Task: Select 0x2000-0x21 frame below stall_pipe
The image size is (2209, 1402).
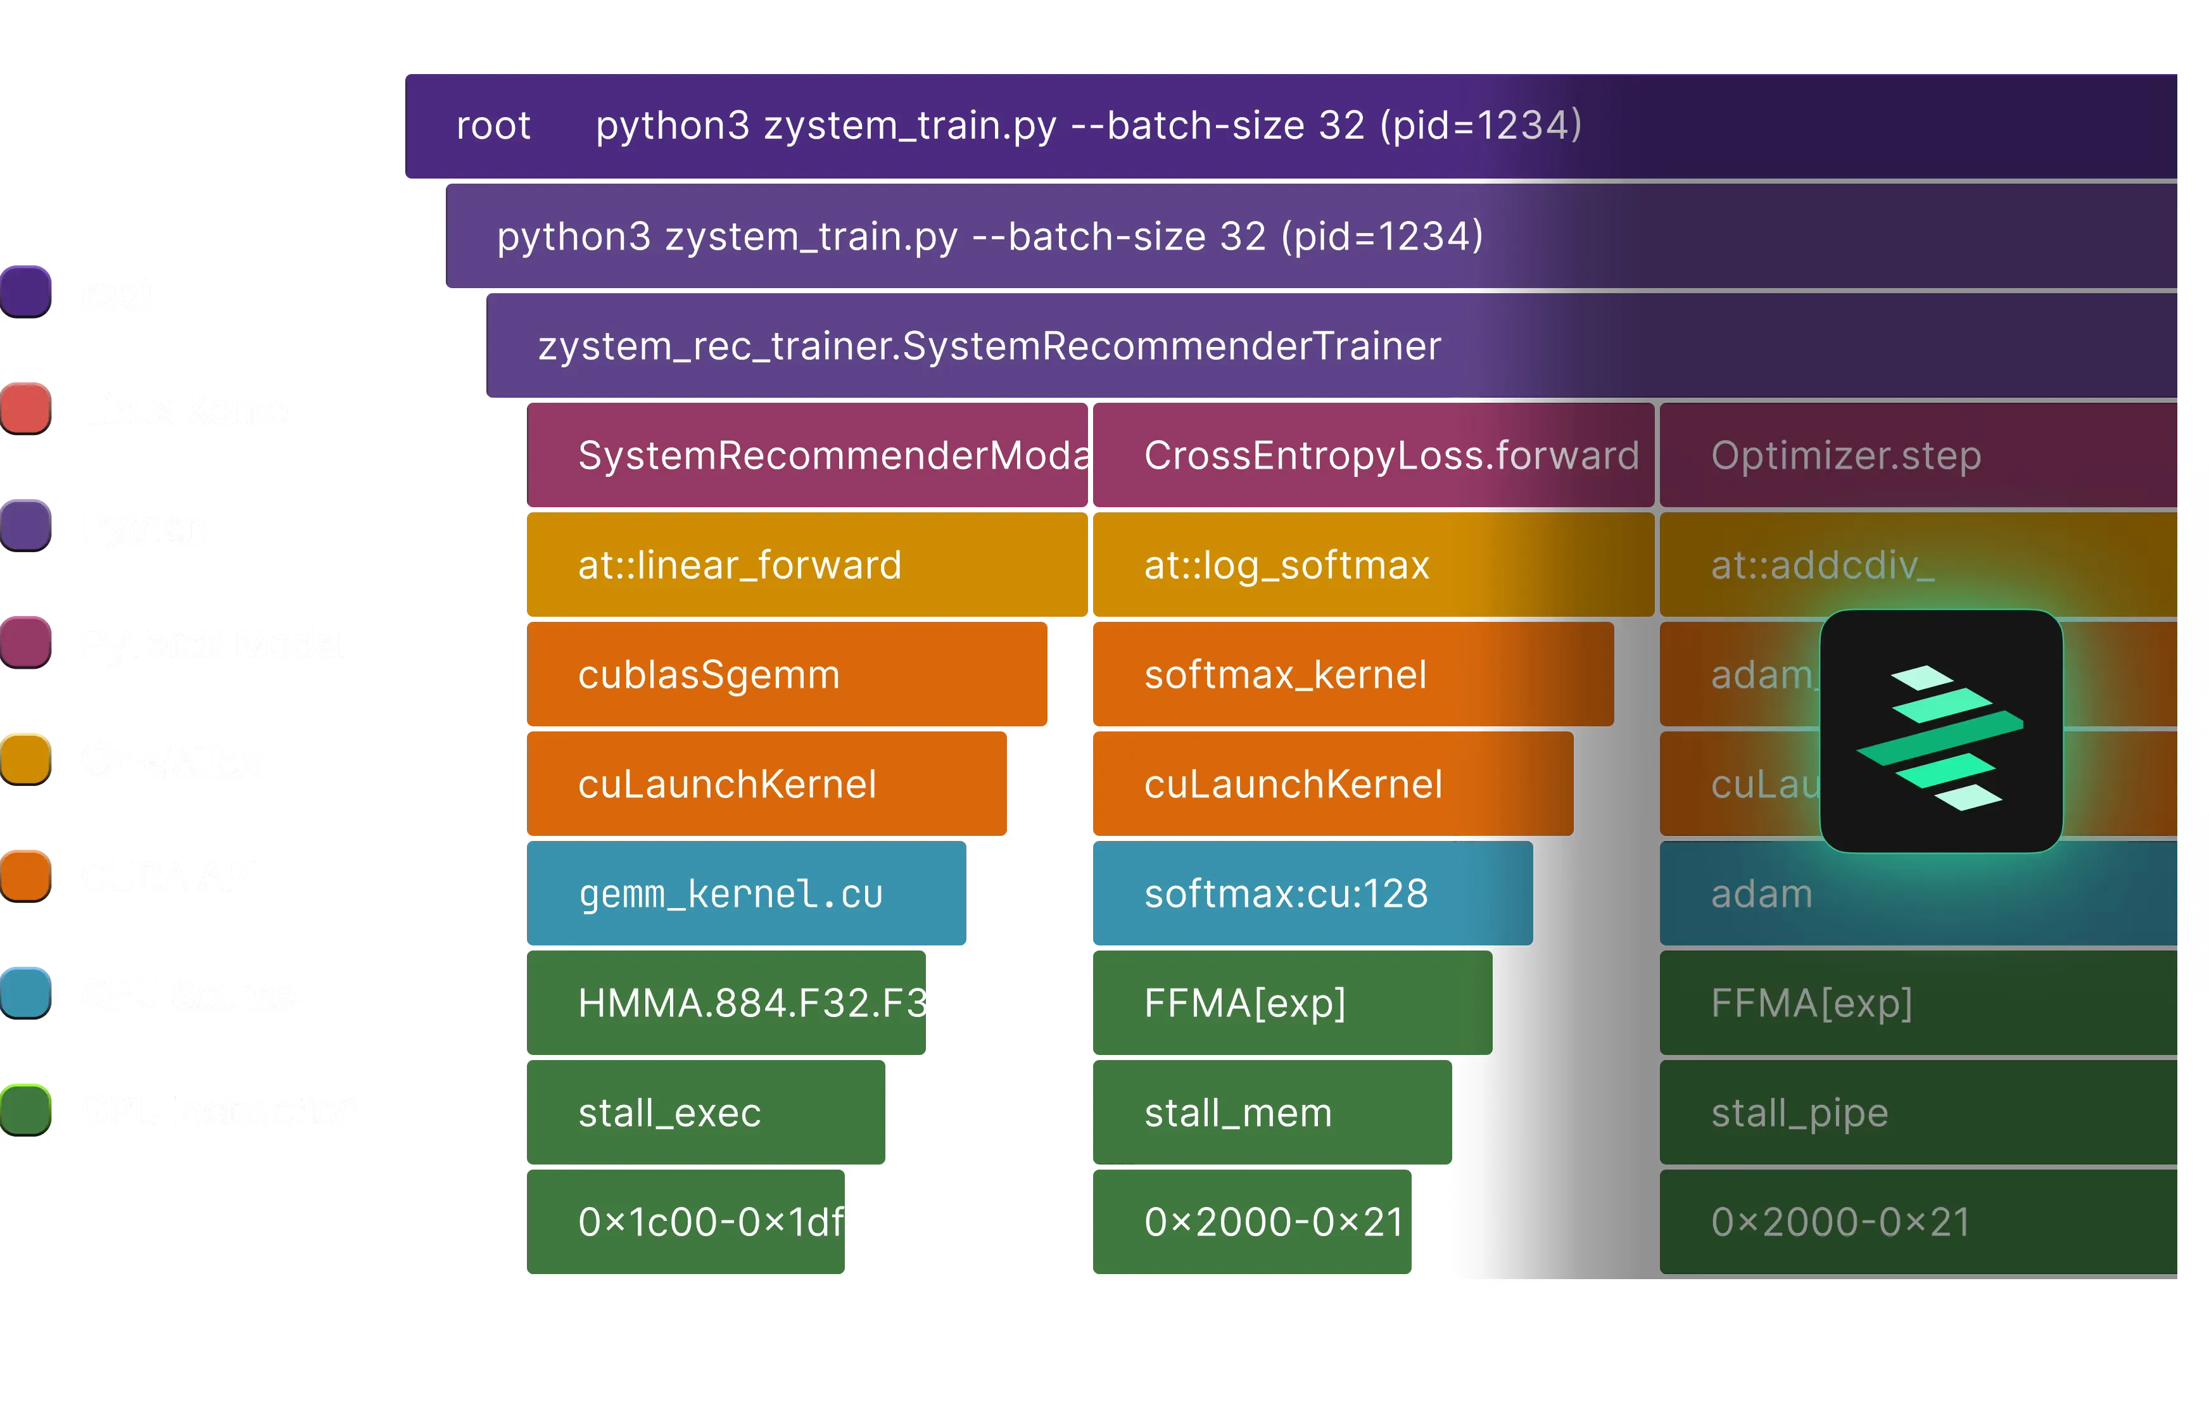Action: pyautogui.click(x=1918, y=1222)
